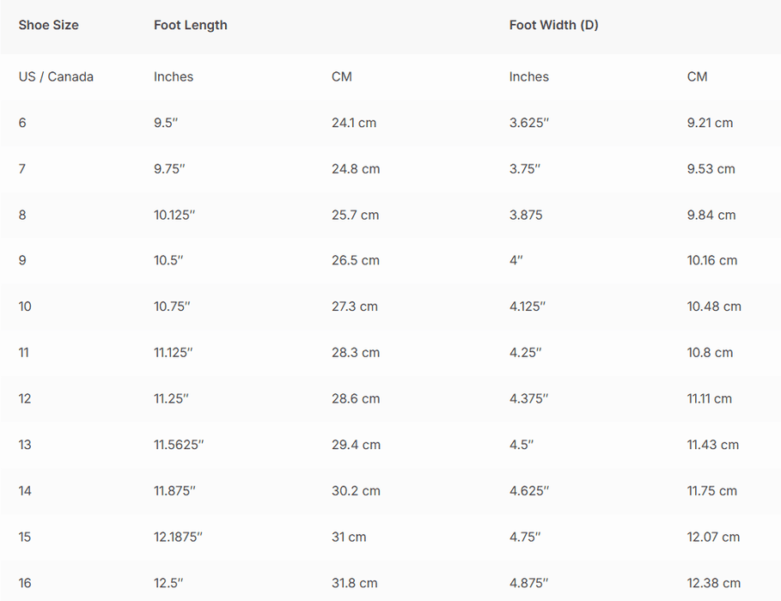Image resolution: width=781 pixels, height=601 pixels.
Task: Click the 10.48 cm width value
Action: click(x=713, y=307)
